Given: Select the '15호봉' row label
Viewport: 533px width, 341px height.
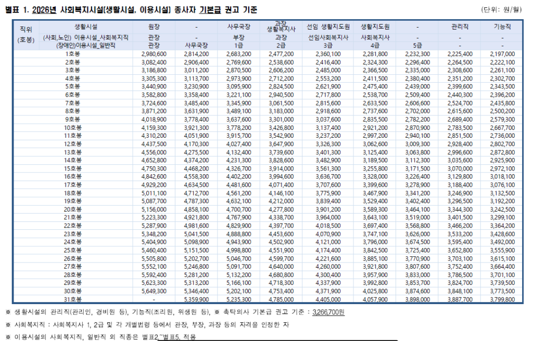Looking at the screenshot, I should pos(73,168).
